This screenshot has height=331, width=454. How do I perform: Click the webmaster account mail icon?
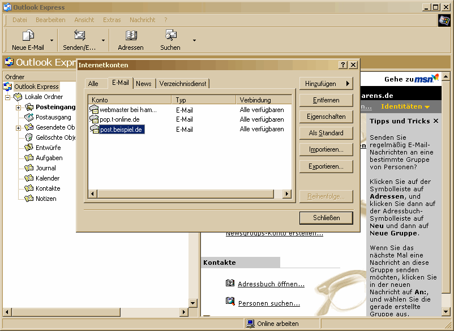94,110
